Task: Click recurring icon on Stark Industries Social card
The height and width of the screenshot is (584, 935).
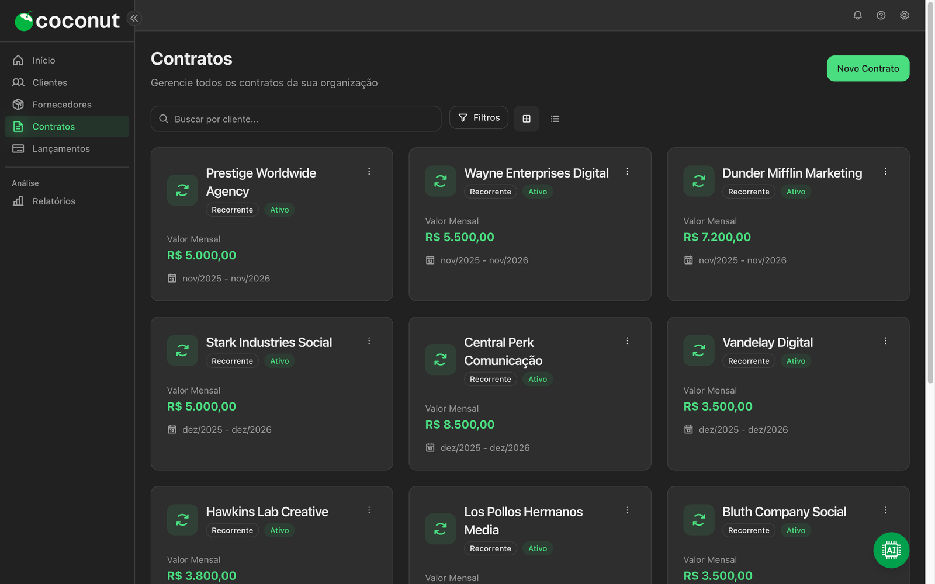Action: tap(182, 350)
